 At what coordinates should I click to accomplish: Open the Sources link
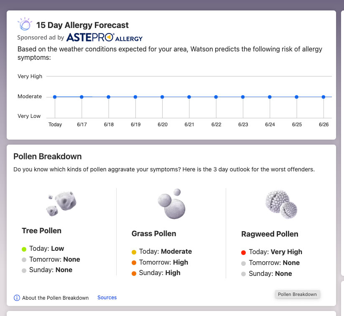coord(107,298)
